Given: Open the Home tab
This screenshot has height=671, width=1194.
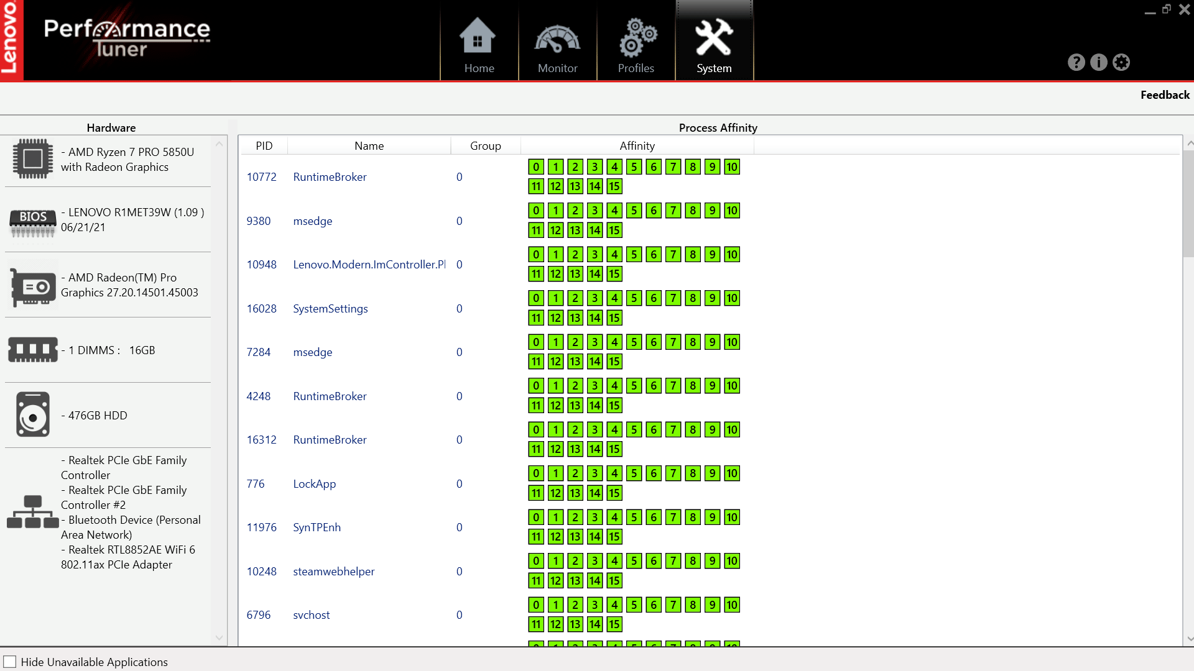Looking at the screenshot, I should pyautogui.click(x=479, y=41).
